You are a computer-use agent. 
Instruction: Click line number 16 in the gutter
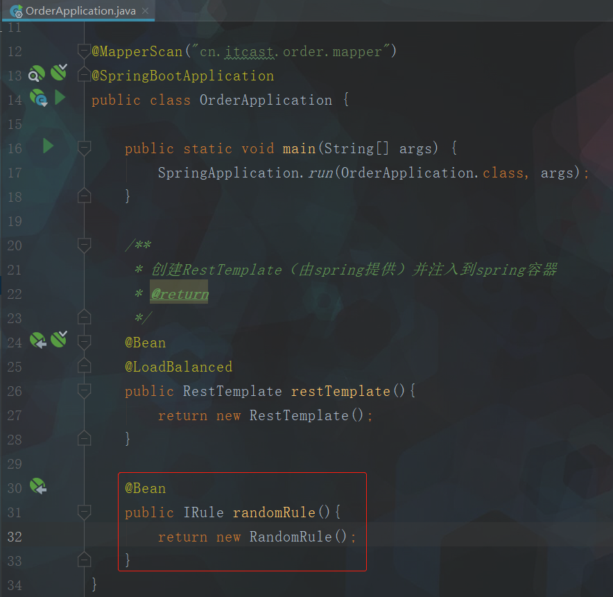(15, 148)
